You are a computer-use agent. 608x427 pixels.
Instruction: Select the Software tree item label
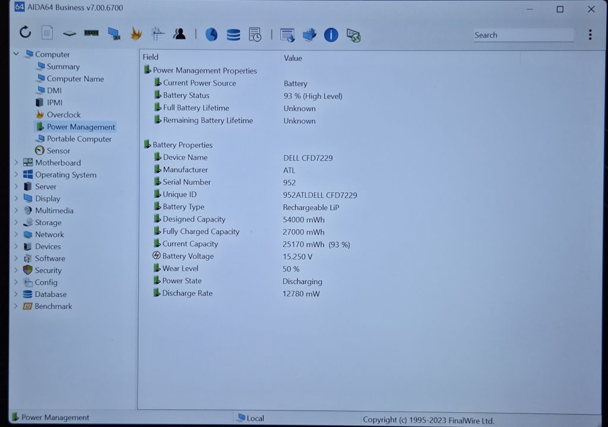50,258
